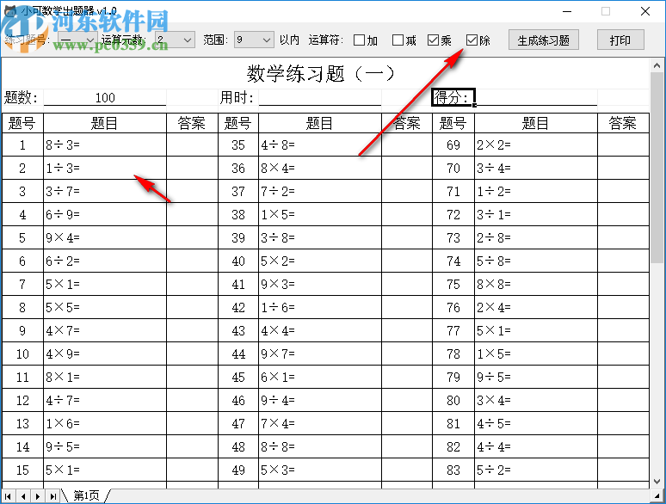Click the vertical scrollbar thumb
Image resolution: width=666 pixels, height=504 pixels.
(x=657, y=168)
